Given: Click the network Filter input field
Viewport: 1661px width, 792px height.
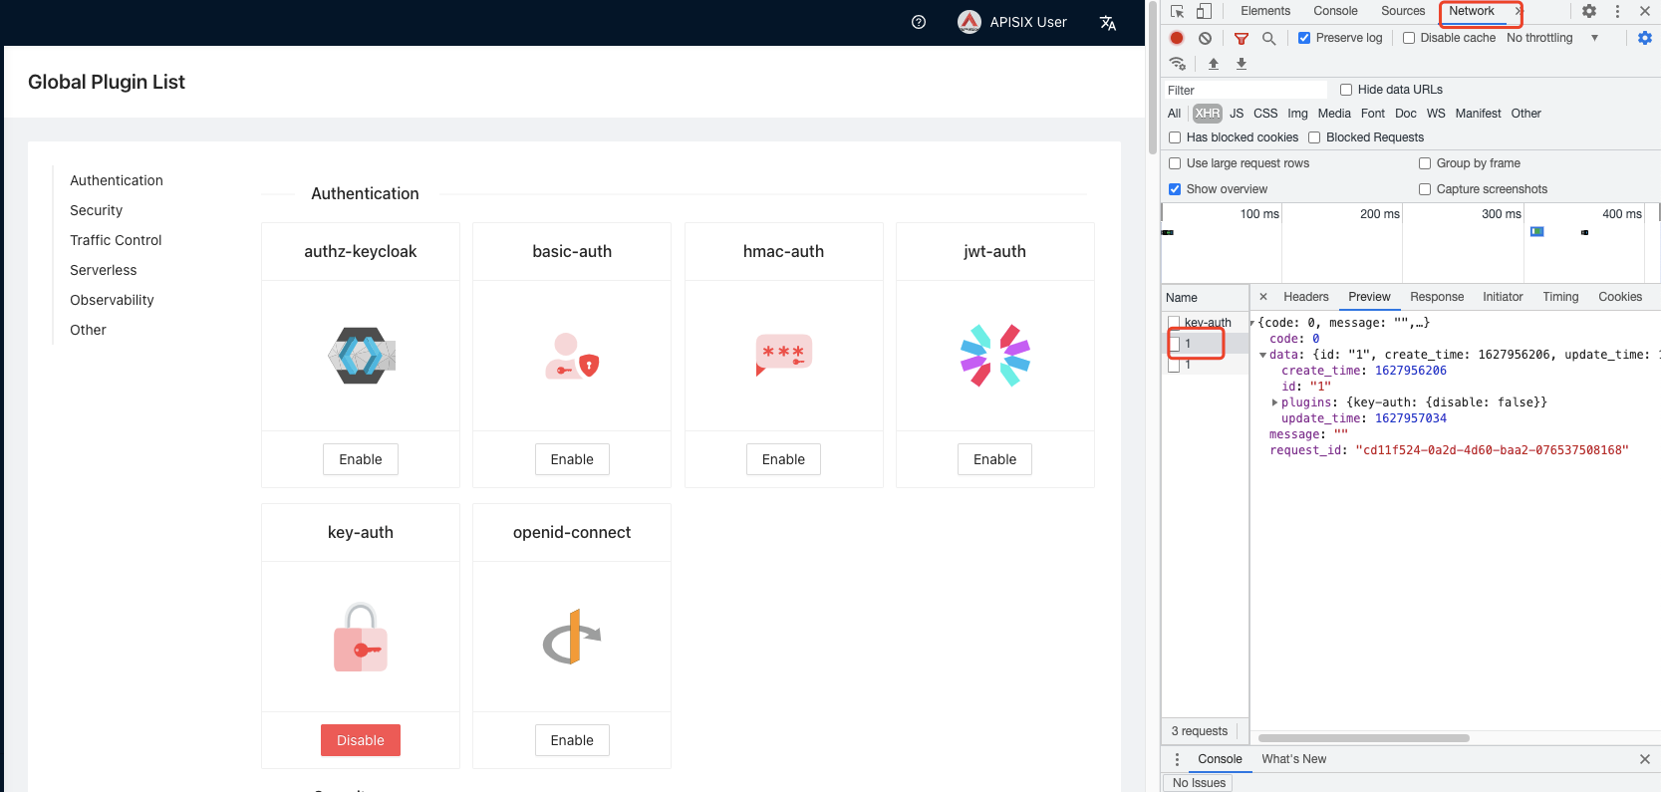Looking at the screenshot, I should [x=1245, y=90].
